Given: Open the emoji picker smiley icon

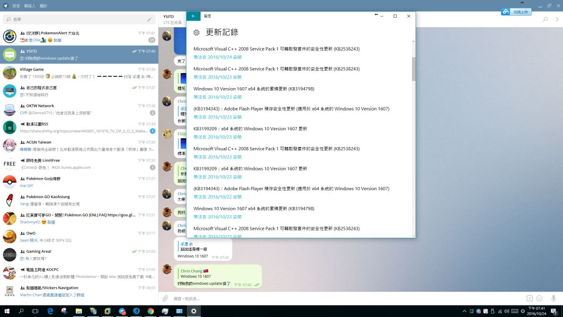Looking at the screenshot, I should tap(540, 299).
